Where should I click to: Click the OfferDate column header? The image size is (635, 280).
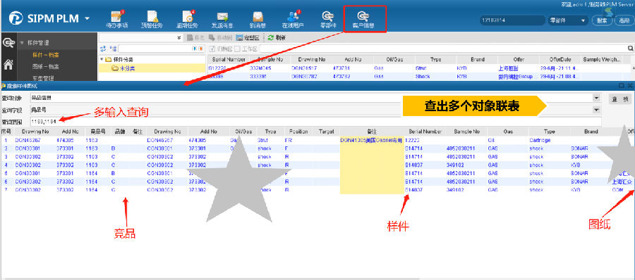(560, 59)
